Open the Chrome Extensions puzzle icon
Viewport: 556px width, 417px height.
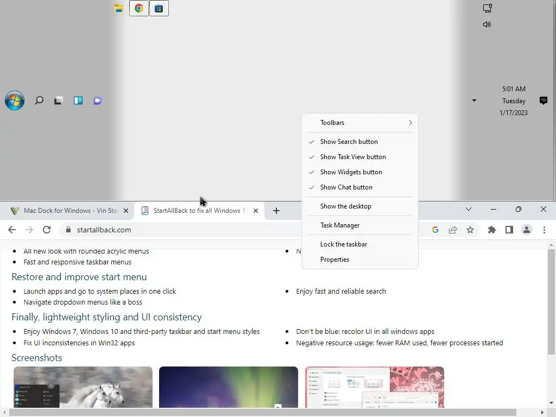(492, 230)
